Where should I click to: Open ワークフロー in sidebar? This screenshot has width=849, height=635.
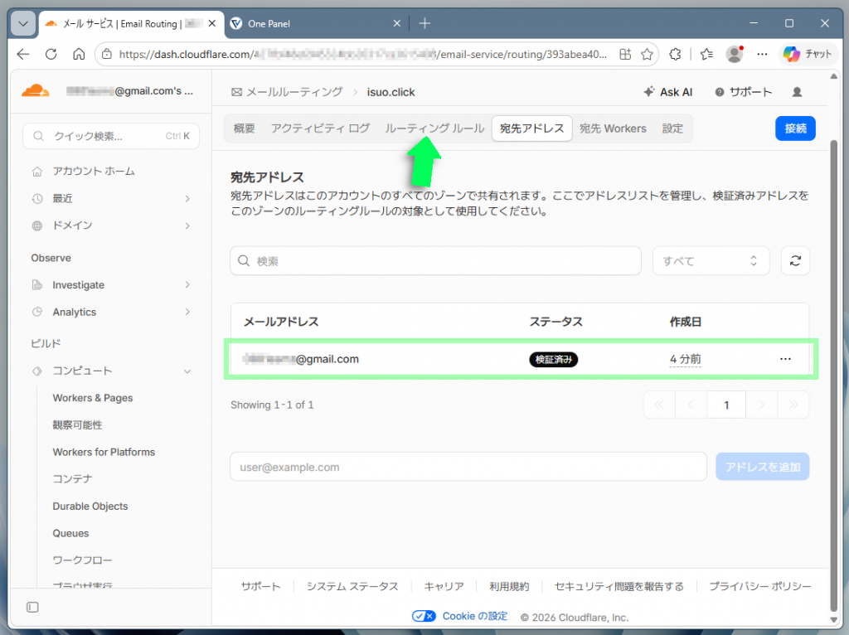(82, 560)
